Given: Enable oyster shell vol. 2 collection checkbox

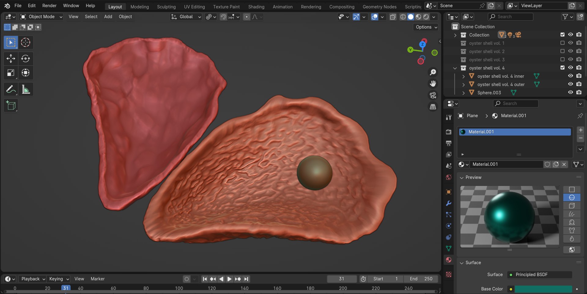Looking at the screenshot, I should 562,51.
